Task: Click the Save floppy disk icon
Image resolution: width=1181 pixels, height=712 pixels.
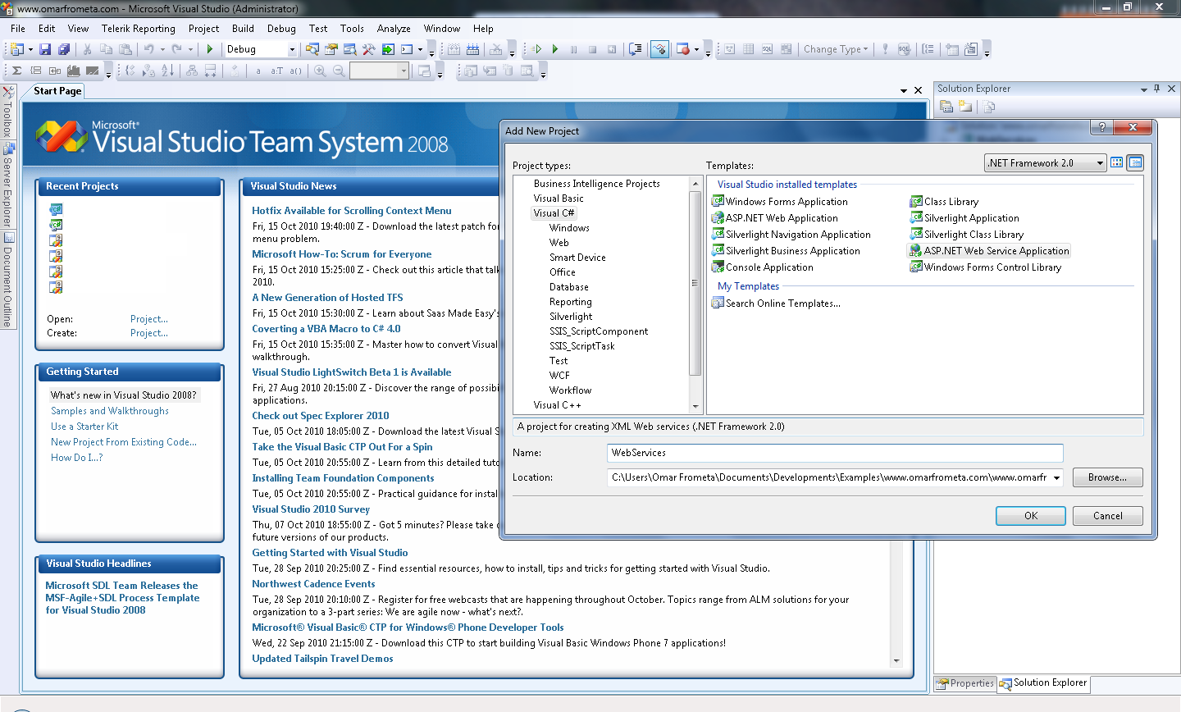Action: click(x=45, y=49)
